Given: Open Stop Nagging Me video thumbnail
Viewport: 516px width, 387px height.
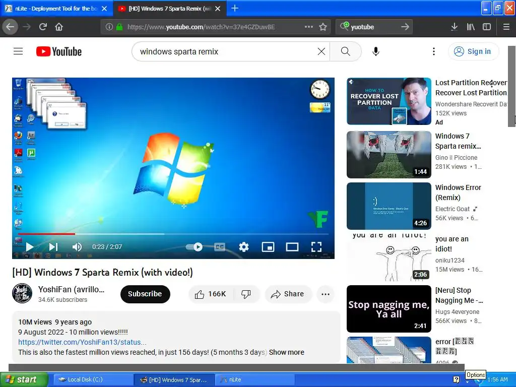Looking at the screenshot, I should (389, 309).
